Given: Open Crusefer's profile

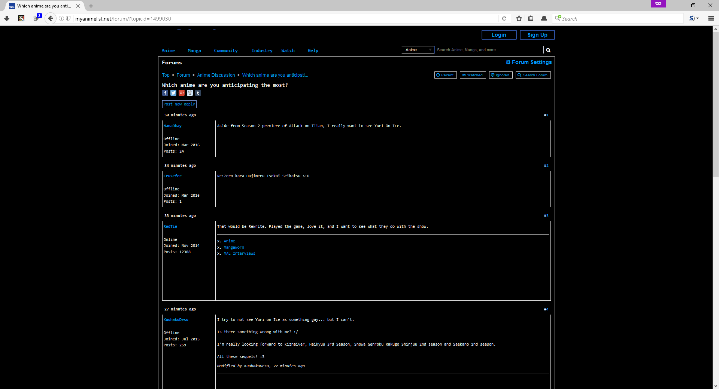Looking at the screenshot, I should (x=172, y=176).
